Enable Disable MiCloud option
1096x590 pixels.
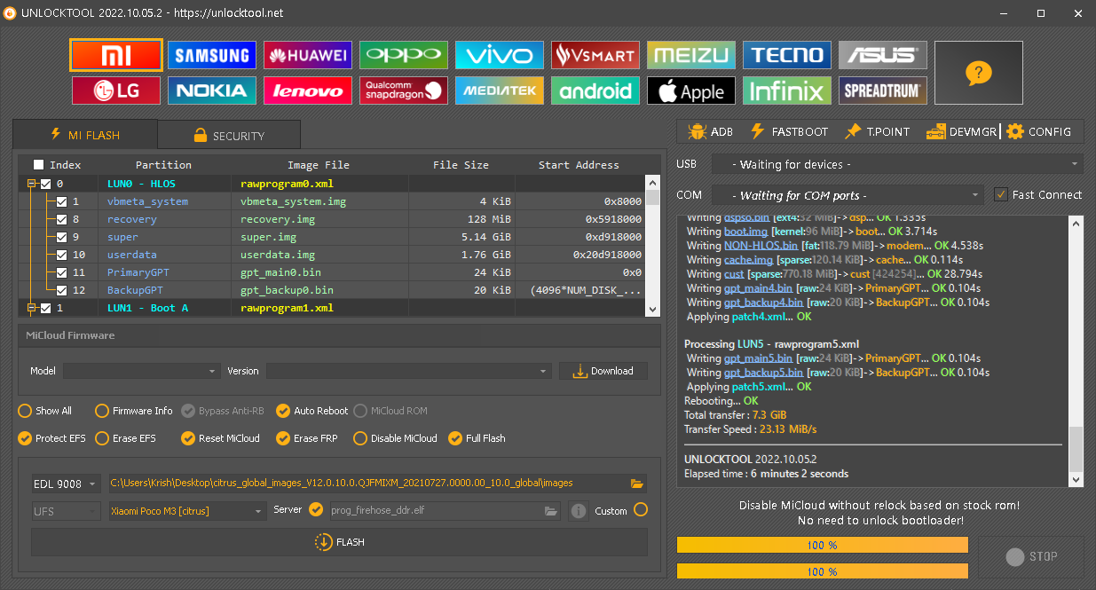coord(360,438)
